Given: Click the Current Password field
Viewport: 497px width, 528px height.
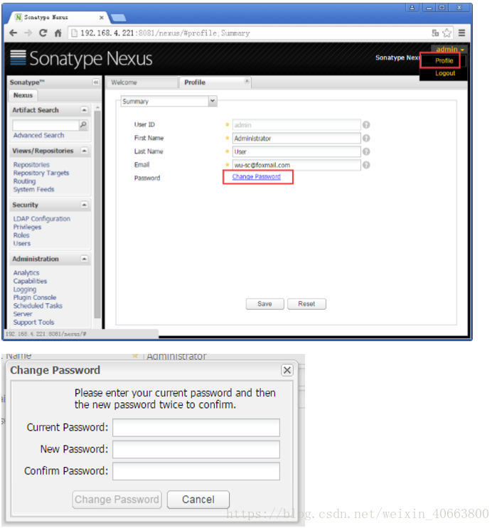Looking at the screenshot, I should pyautogui.click(x=196, y=427).
